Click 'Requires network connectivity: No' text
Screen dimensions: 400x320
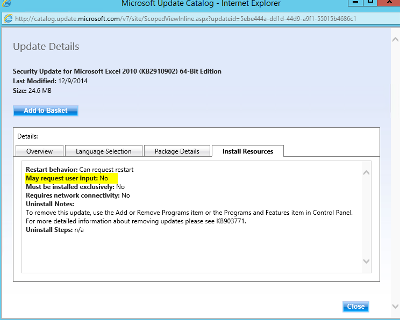[x=78, y=195]
